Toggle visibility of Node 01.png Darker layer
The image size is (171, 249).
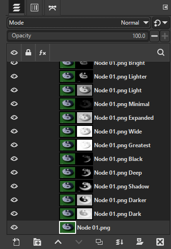14,200
